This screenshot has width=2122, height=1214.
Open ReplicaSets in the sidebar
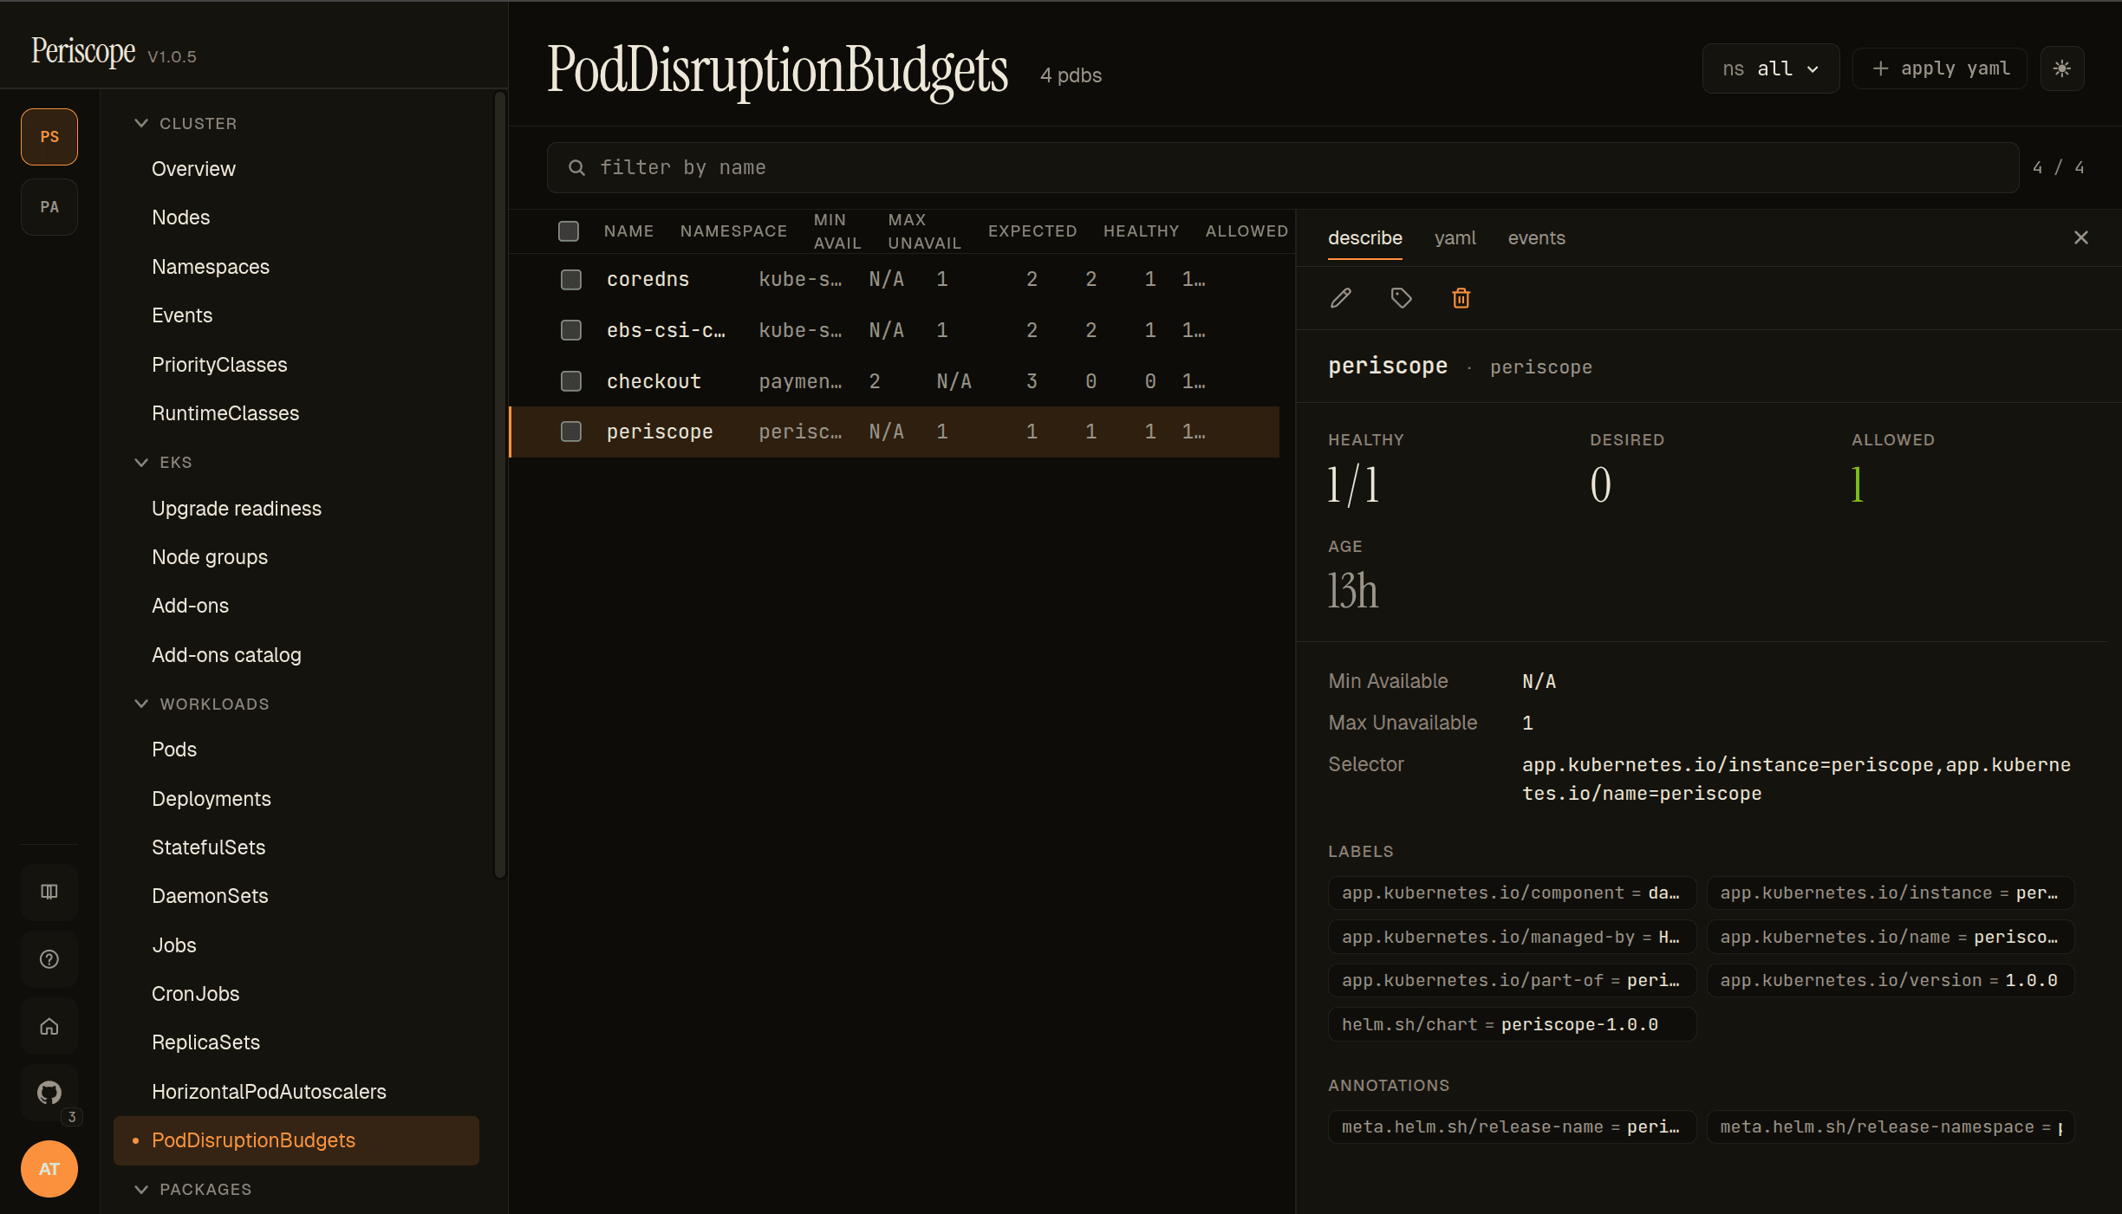[296, 1042]
